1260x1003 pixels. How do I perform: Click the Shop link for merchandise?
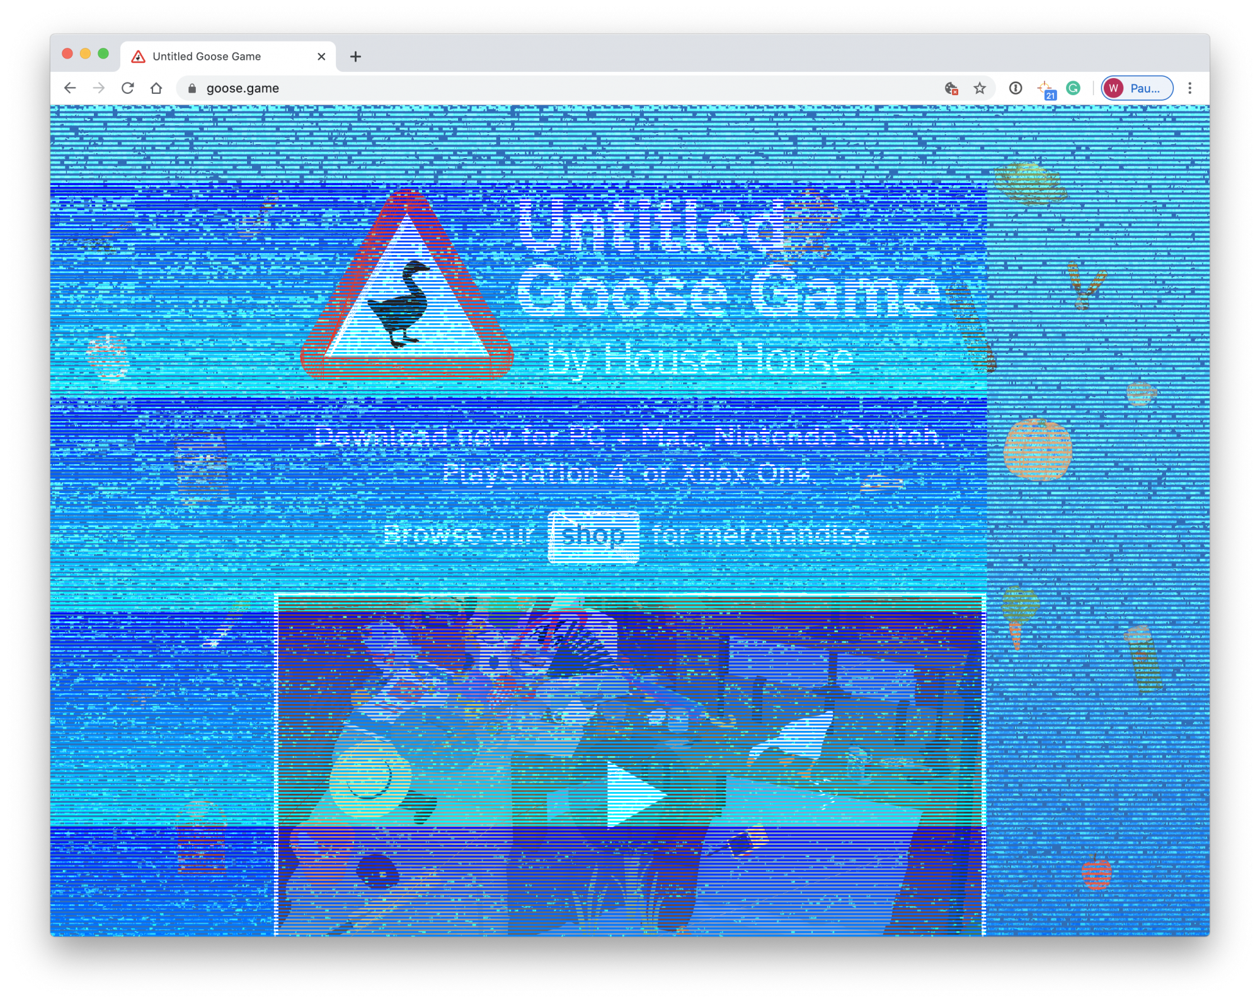[x=593, y=536]
